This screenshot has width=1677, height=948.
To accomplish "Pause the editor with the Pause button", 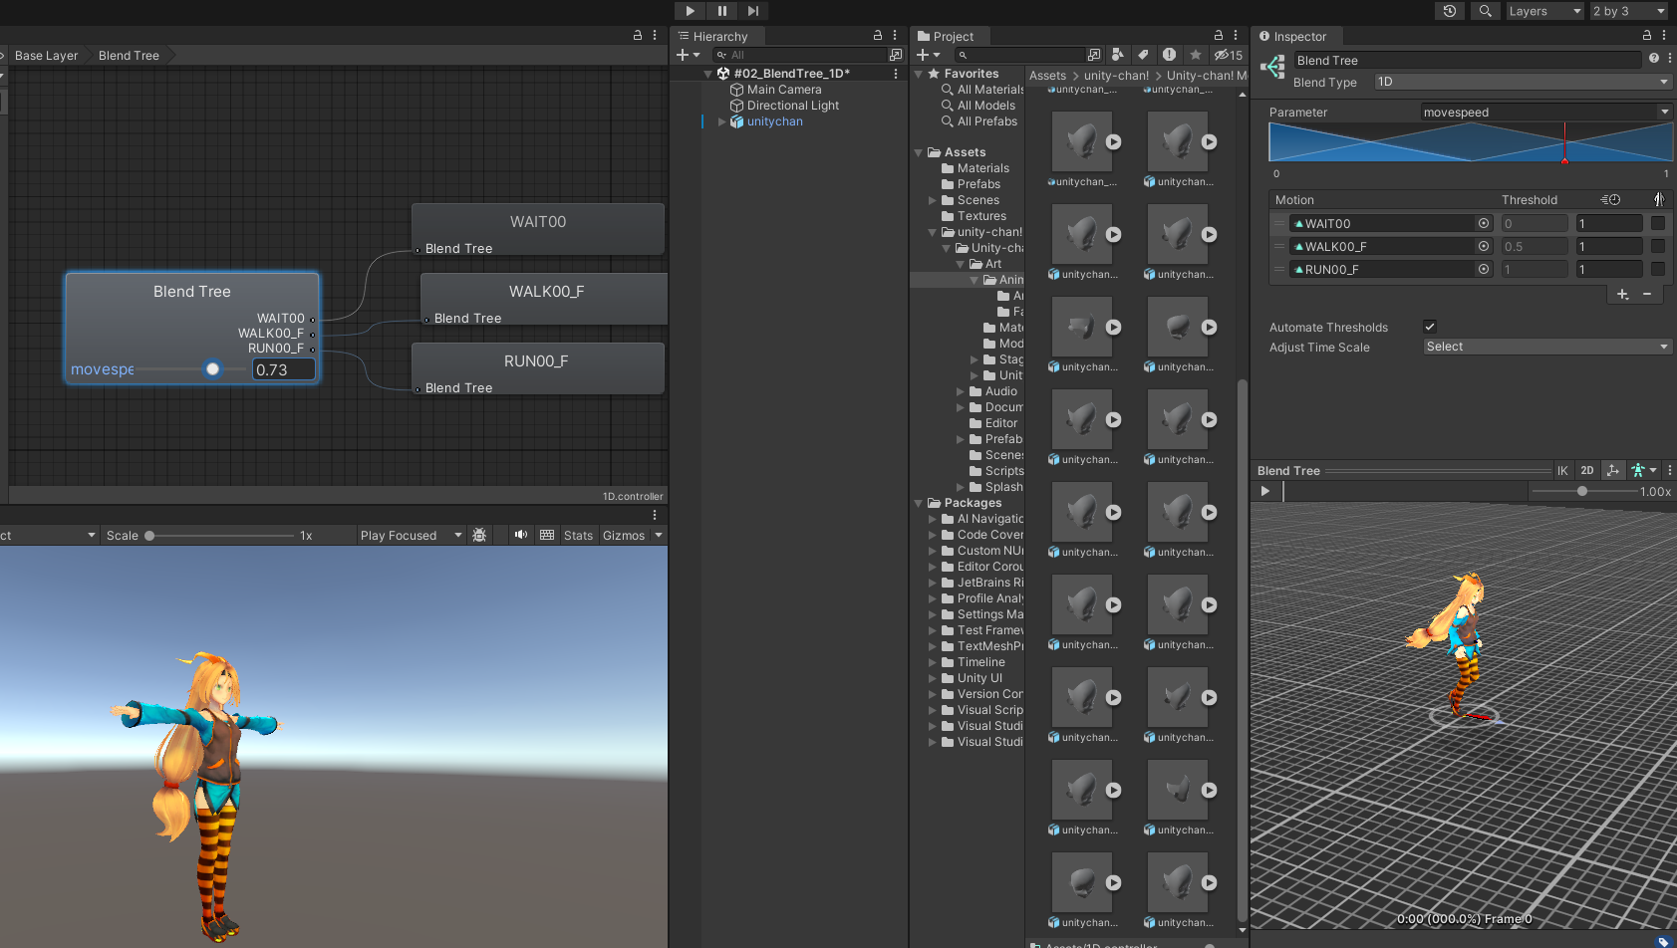I will tap(721, 11).
